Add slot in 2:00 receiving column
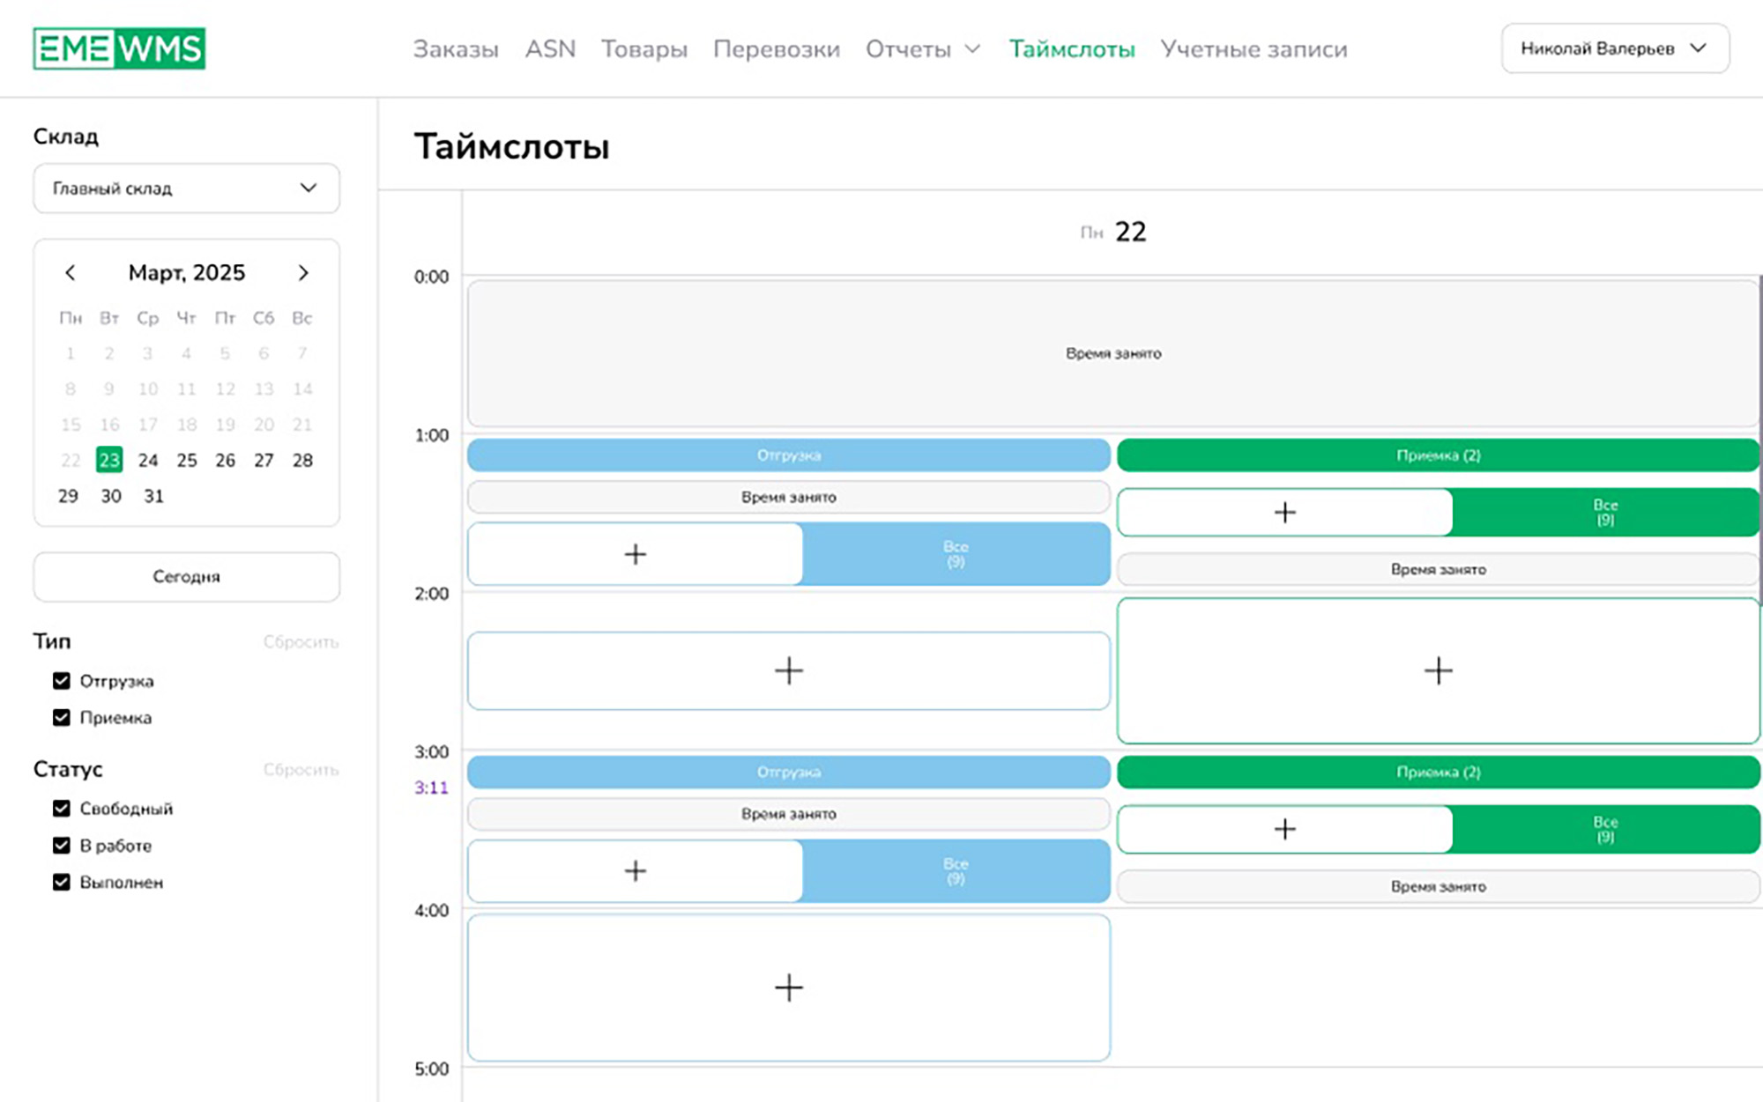 tap(1438, 671)
